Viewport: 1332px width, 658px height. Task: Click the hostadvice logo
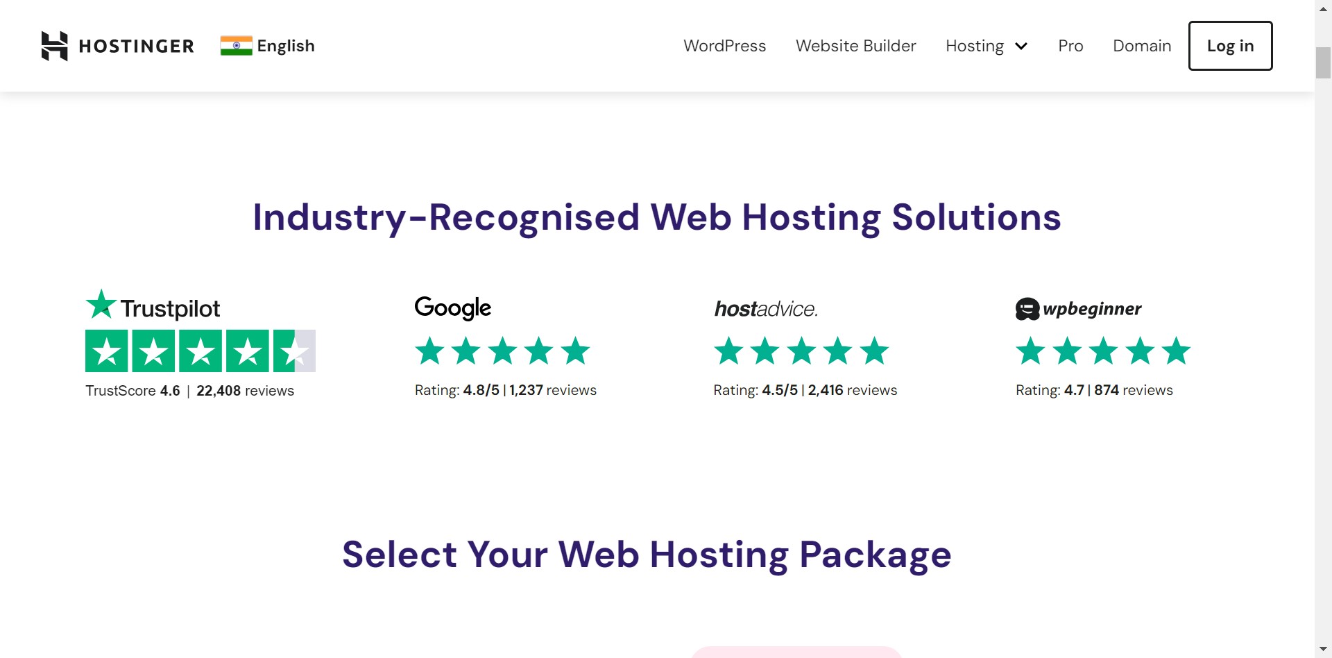tap(766, 309)
